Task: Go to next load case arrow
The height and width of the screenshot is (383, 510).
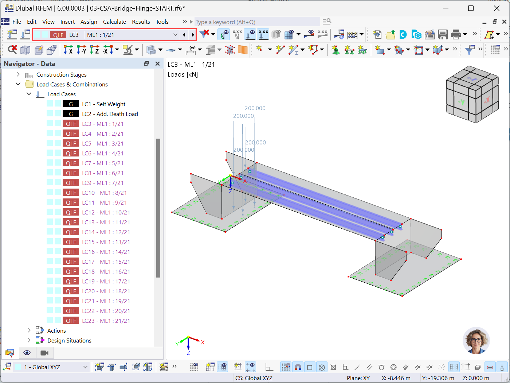Action: point(193,35)
